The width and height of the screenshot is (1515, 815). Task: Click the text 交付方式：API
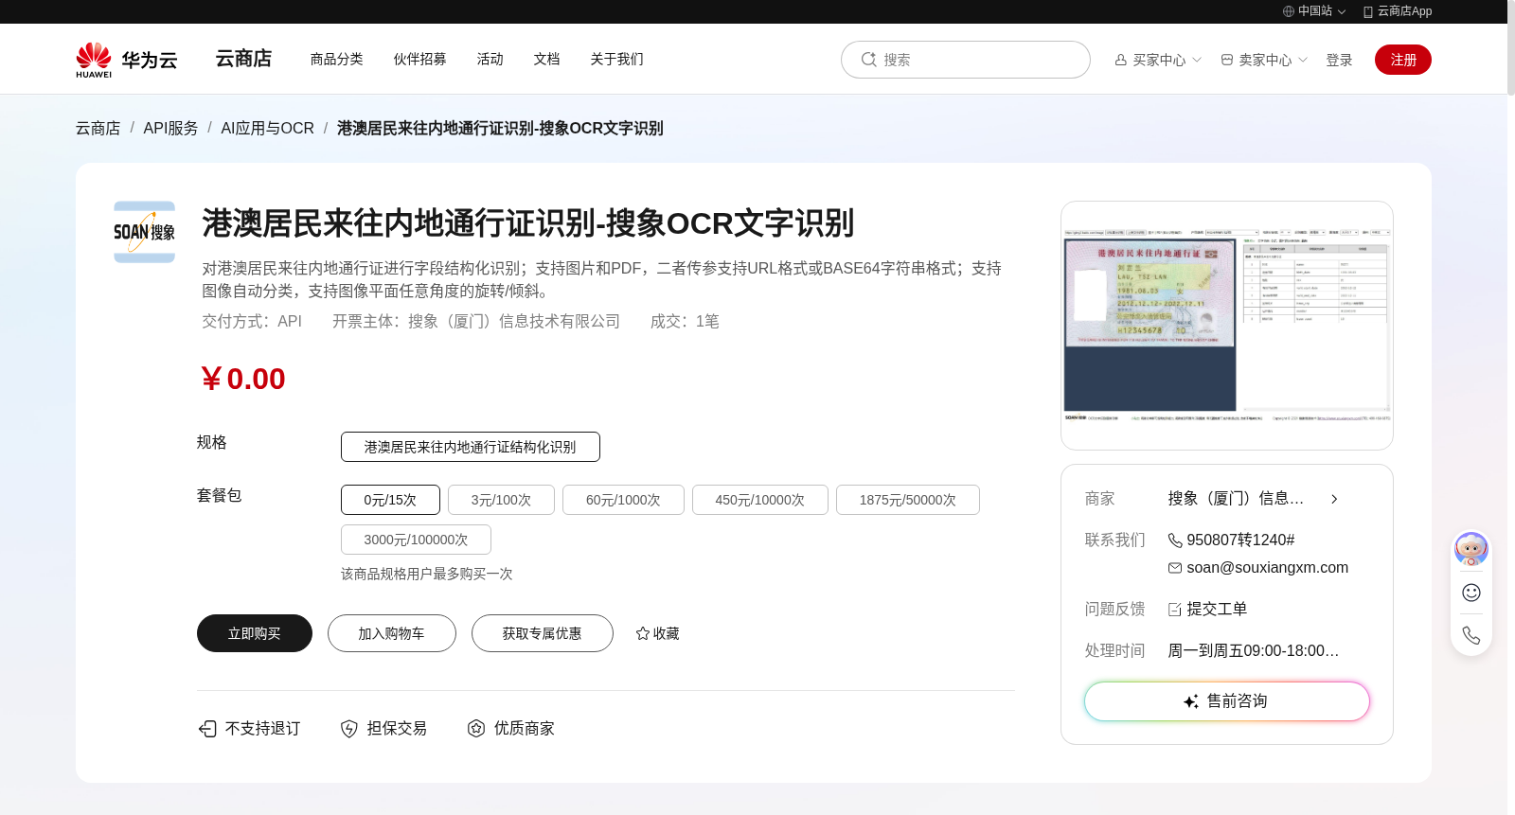252,322
